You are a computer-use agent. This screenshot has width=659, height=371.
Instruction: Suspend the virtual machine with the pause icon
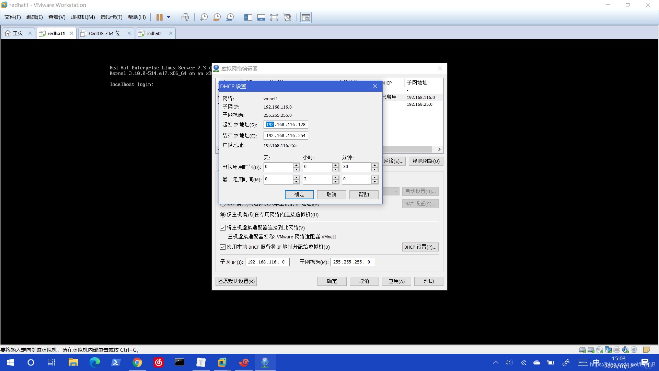click(159, 17)
